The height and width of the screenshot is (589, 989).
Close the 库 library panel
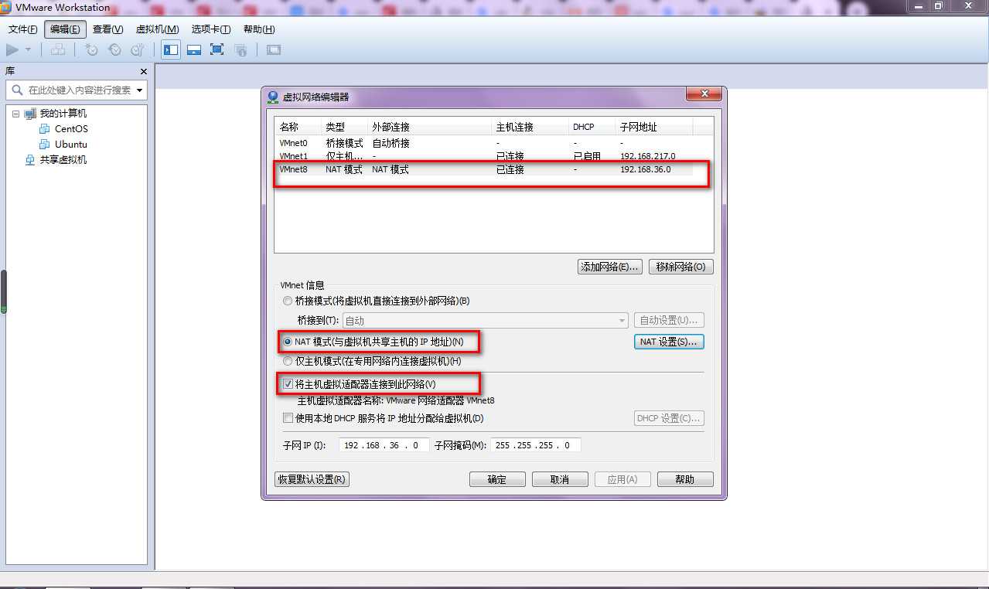[143, 71]
